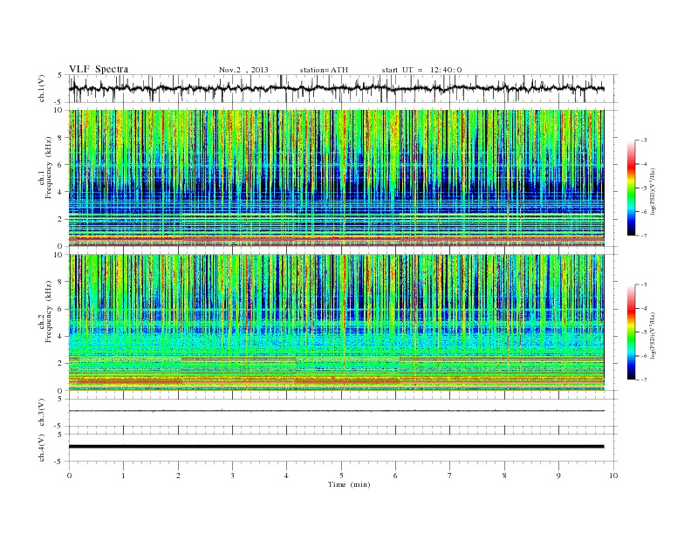Screen dimensions: 691x534
Task: Click the ch.3 flat voltage trace
Action: (x=336, y=411)
